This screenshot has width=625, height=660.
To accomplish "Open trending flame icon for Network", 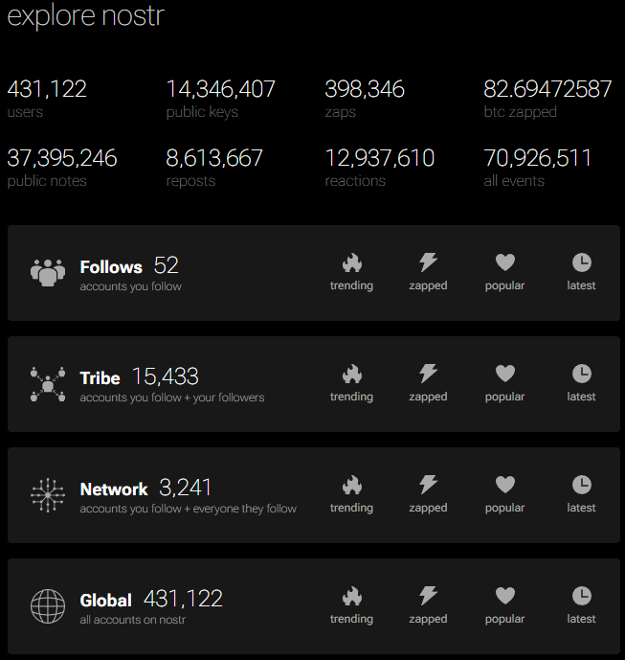I will coord(352,485).
